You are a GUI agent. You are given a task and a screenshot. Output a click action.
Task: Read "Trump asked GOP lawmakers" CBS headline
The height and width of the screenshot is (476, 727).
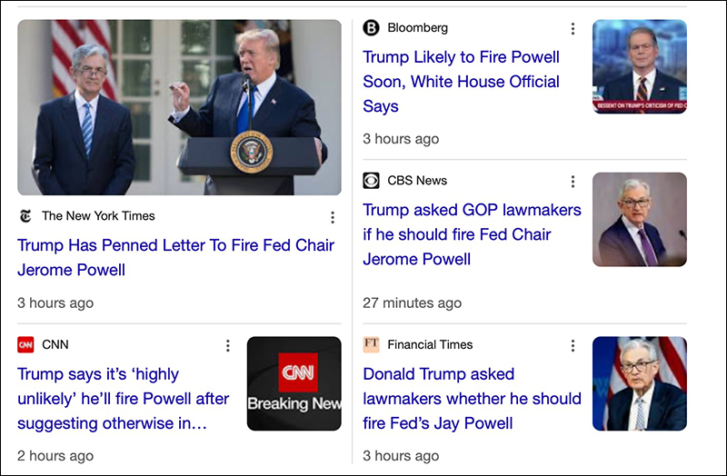(472, 234)
